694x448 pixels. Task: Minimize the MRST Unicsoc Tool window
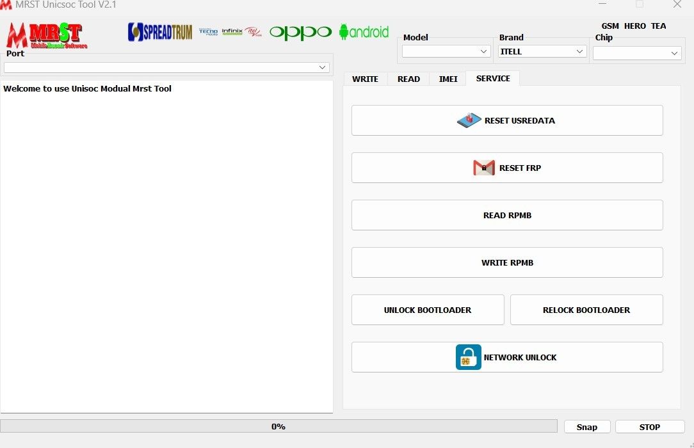point(602,4)
